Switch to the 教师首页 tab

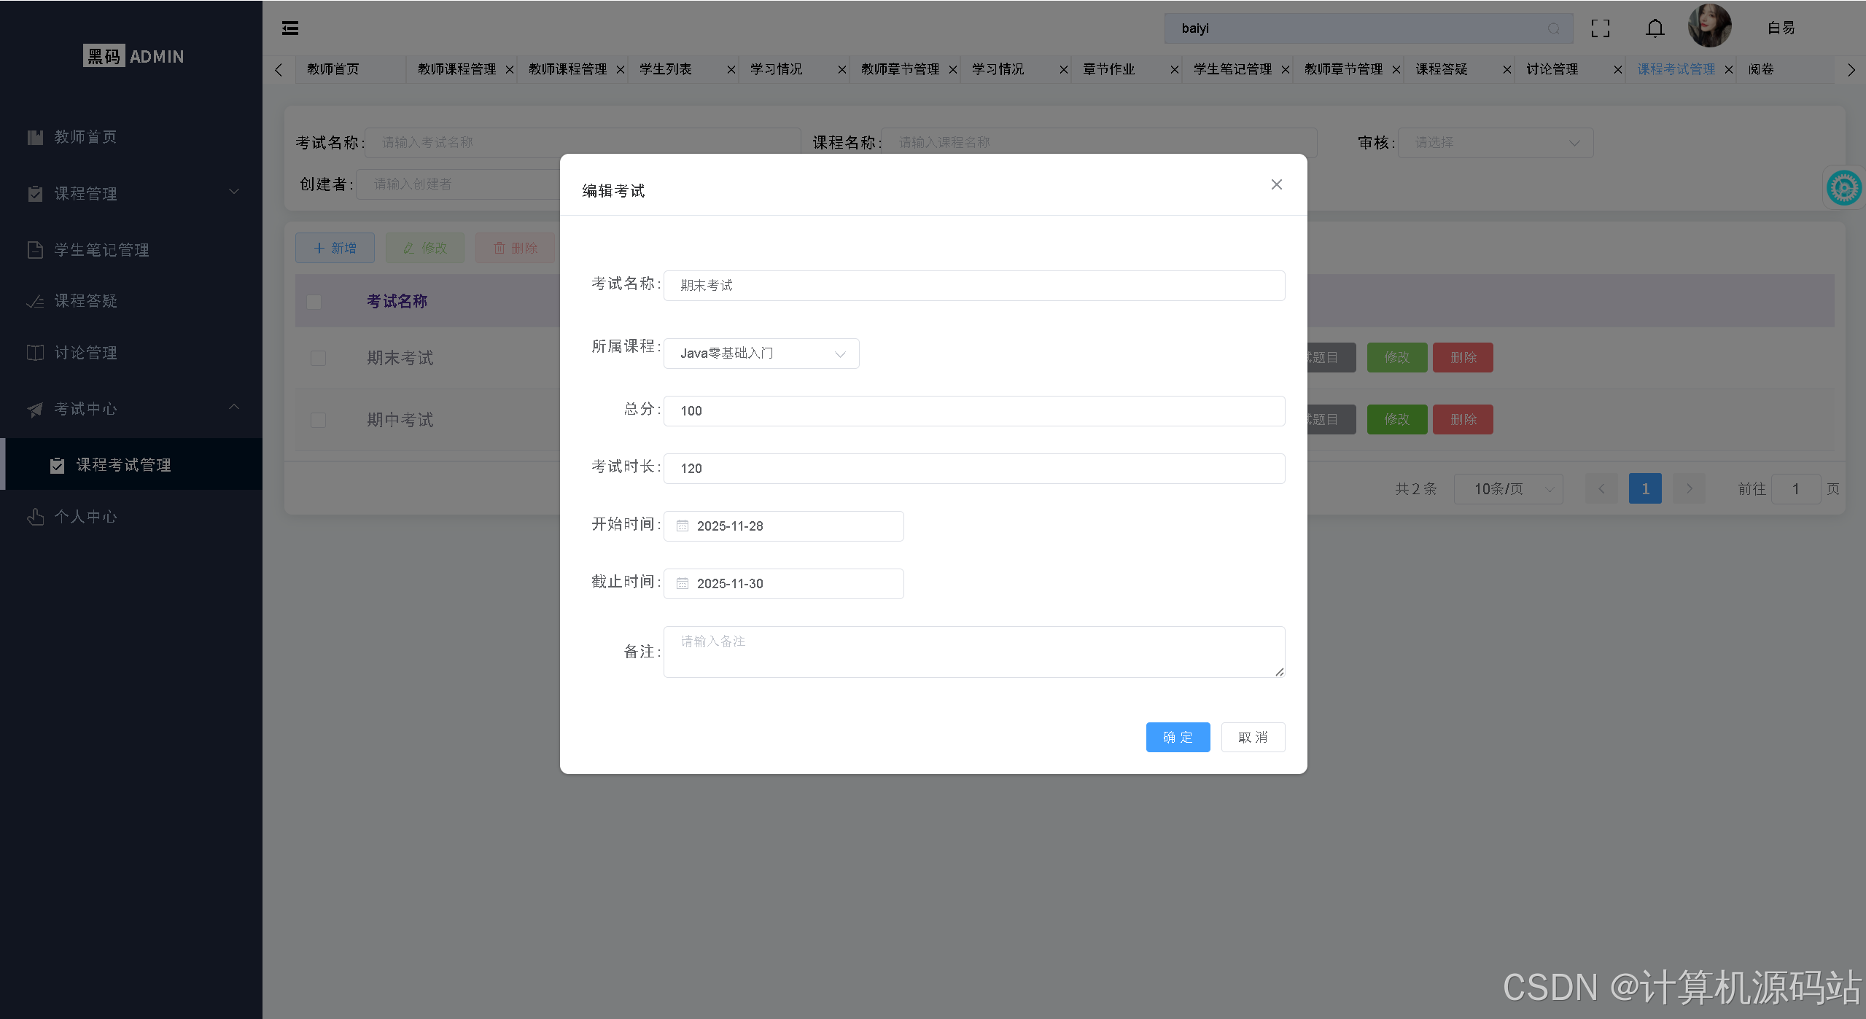point(333,69)
